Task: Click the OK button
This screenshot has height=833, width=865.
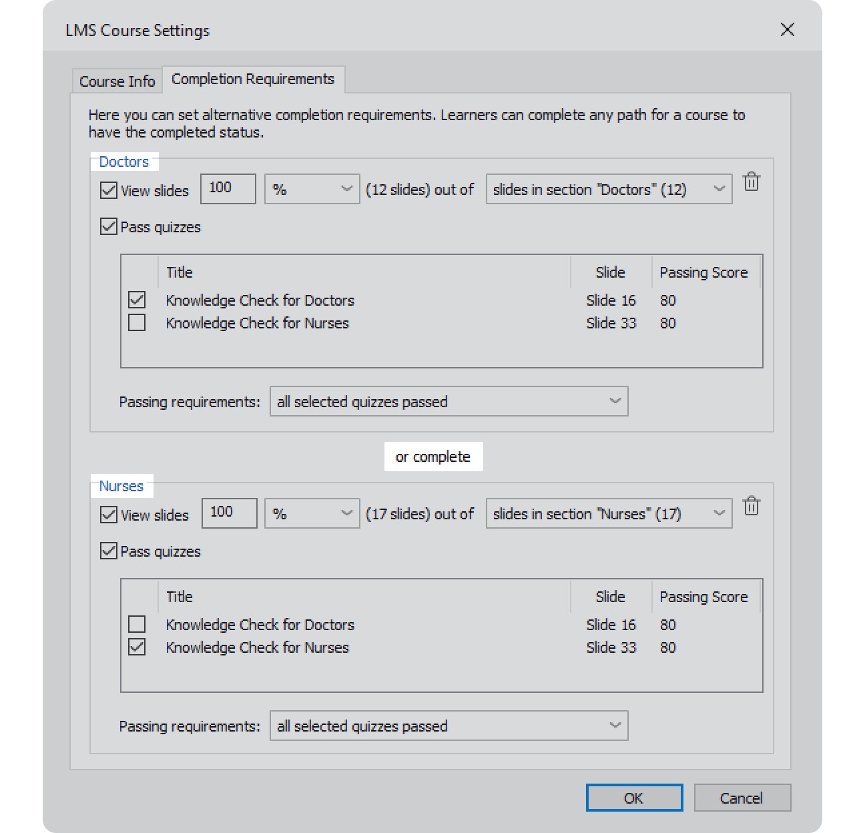Action: (x=633, y=798)
